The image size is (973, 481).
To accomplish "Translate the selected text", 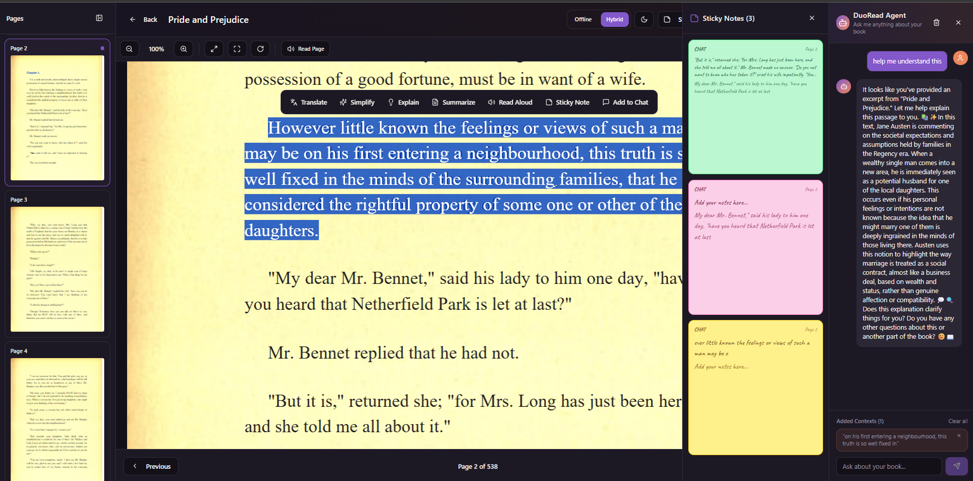I will [x=309, y=102].
